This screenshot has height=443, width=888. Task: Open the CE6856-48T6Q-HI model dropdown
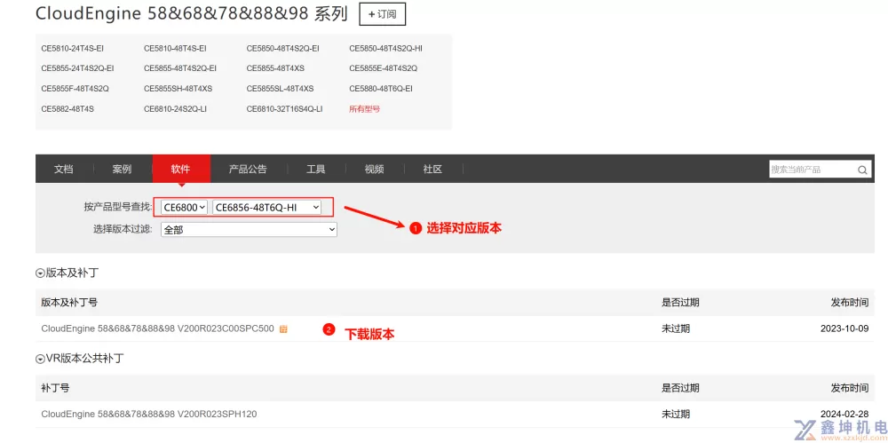[266, 208]
